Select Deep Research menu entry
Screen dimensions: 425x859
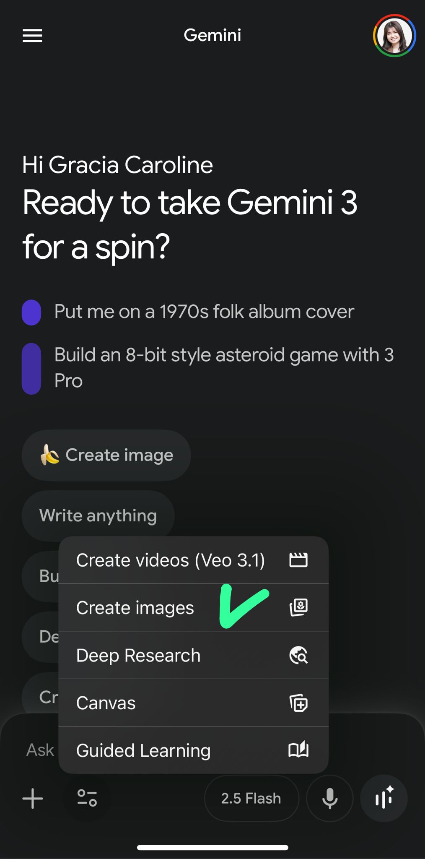(138, 655)
